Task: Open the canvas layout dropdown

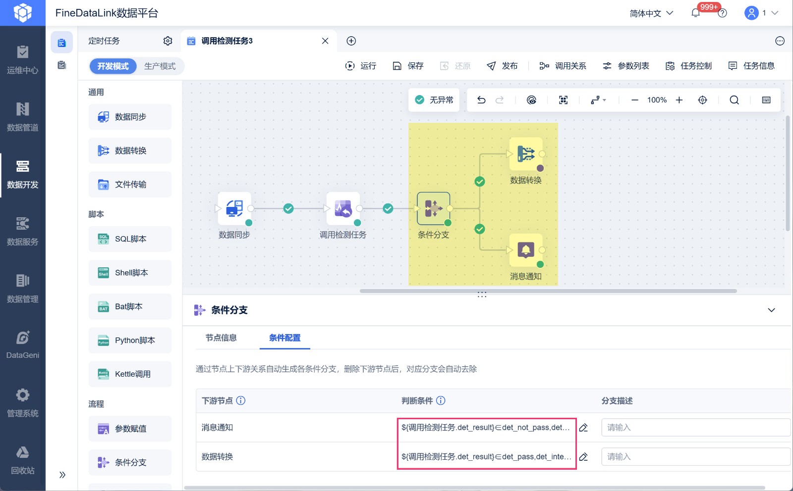Action: (598, 100)
